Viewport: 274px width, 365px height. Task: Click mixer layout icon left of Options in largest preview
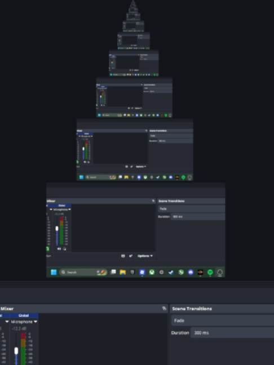point(123,256)
